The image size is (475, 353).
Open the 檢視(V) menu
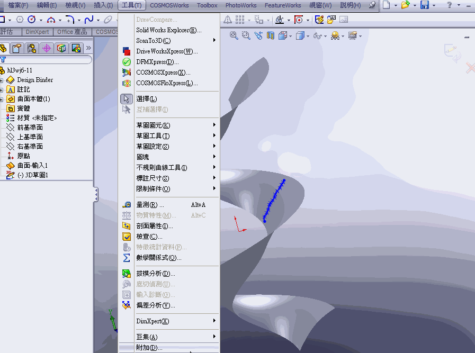click(75, 5)
